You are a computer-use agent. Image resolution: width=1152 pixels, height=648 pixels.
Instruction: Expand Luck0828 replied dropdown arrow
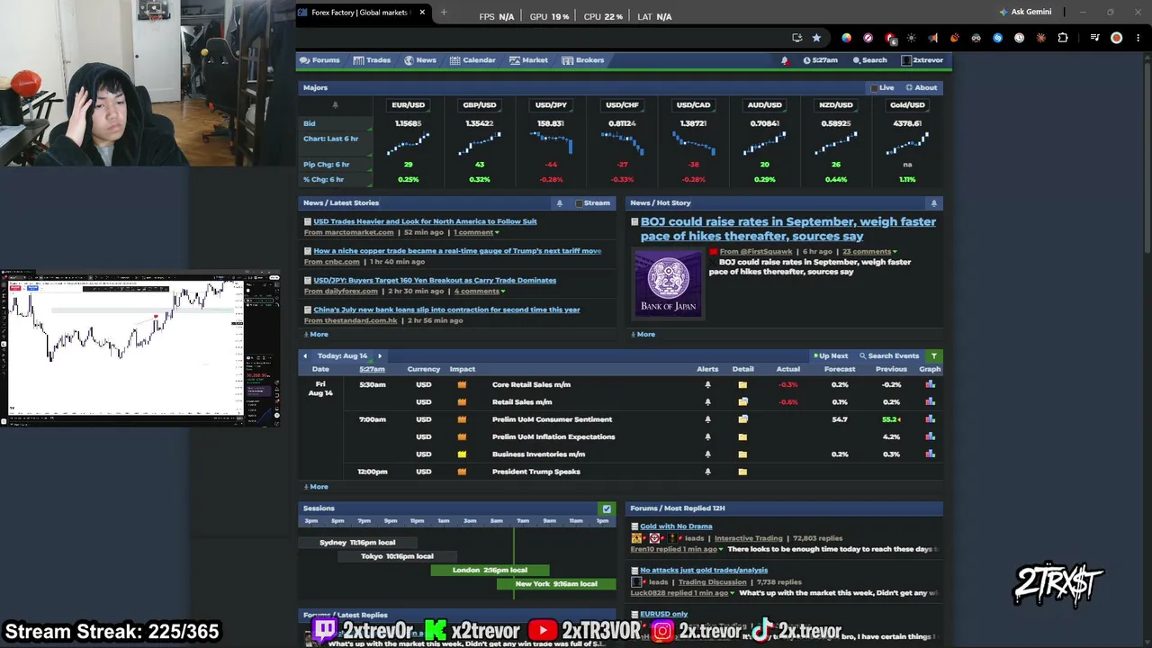733,593
